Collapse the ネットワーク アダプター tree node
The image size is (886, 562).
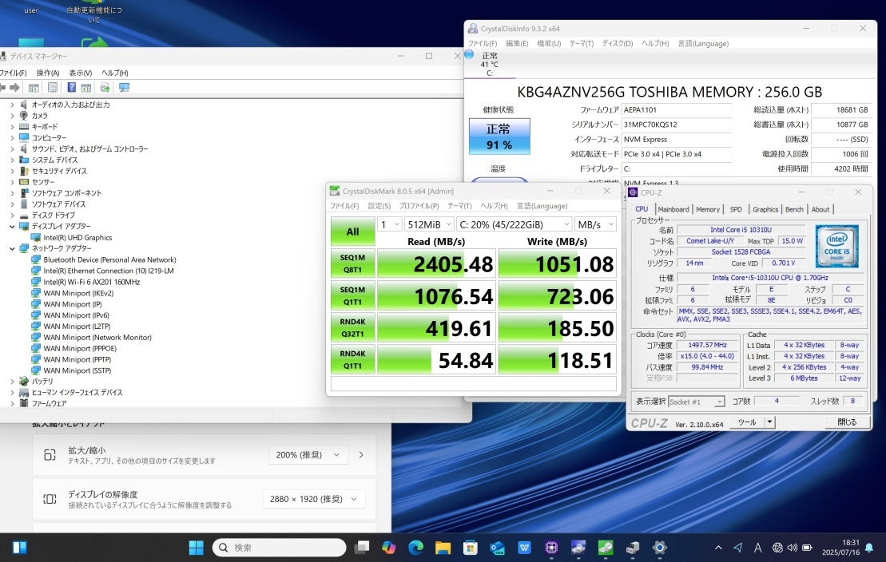click(11, 248)
